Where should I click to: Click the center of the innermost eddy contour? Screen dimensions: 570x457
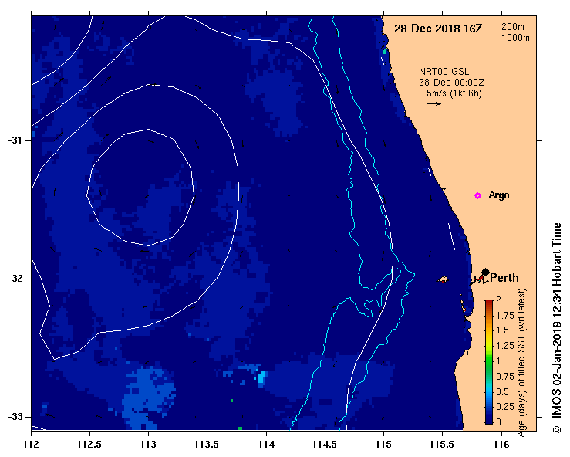coord(139,188)
